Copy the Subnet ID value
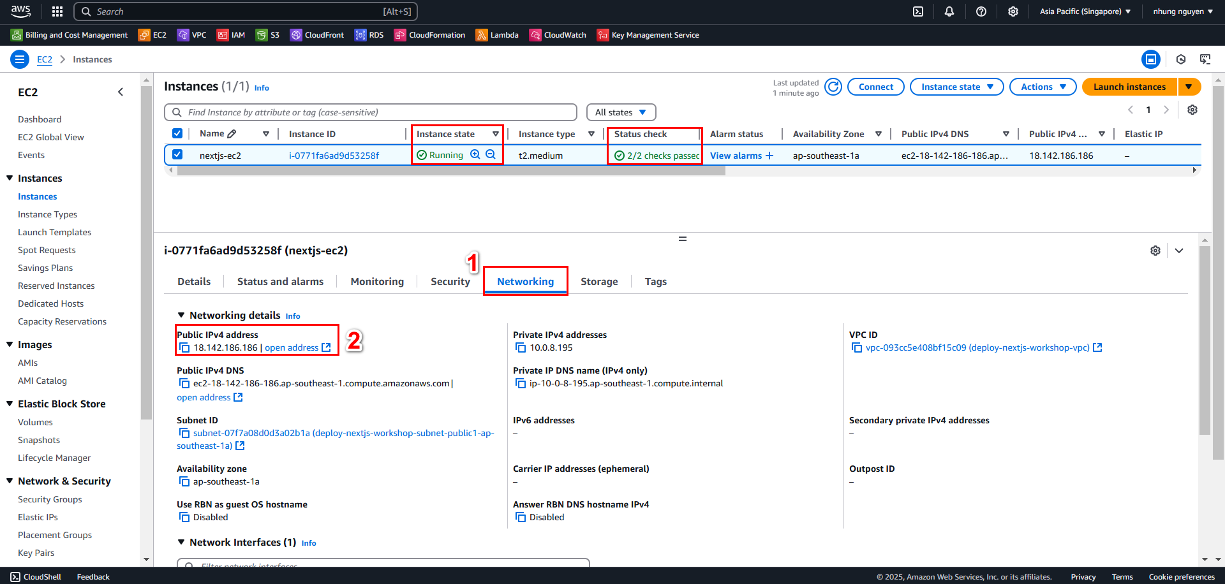The width and height of the screenshot is (1225, 584). (184, 433)
